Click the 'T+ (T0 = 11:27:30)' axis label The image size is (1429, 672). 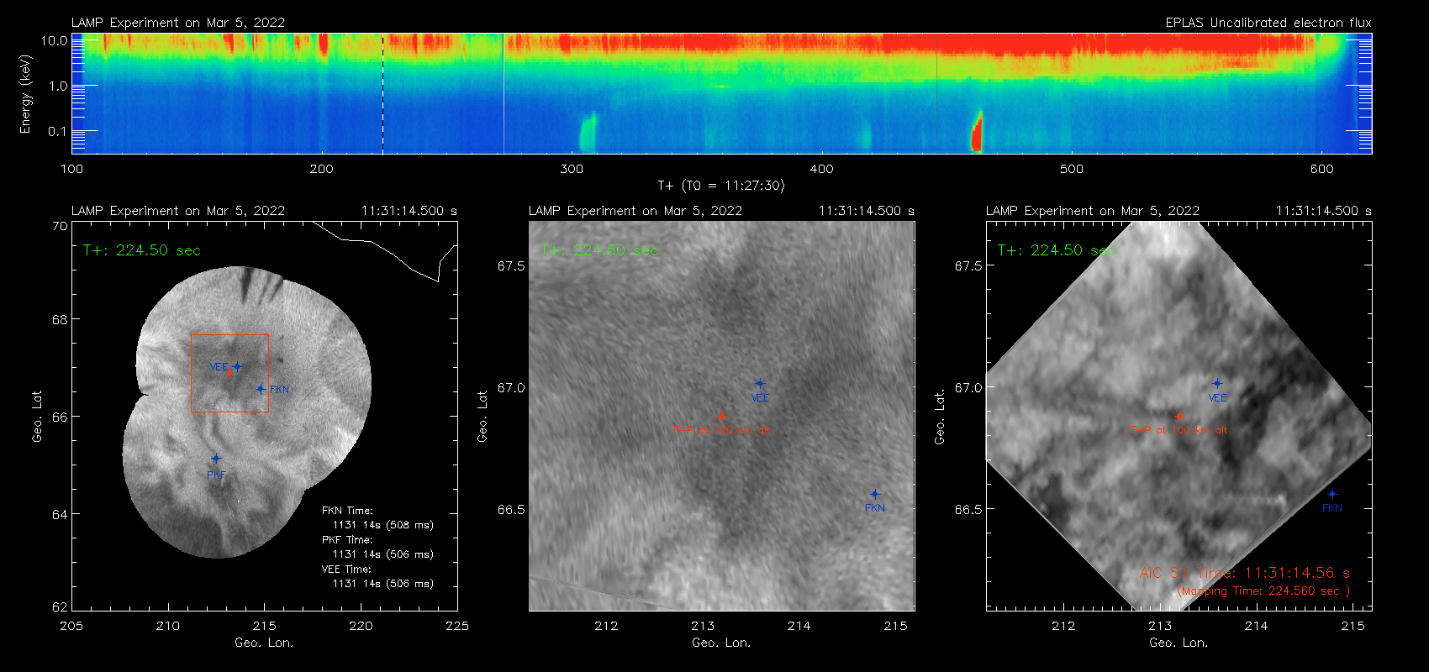pos(720,186)
